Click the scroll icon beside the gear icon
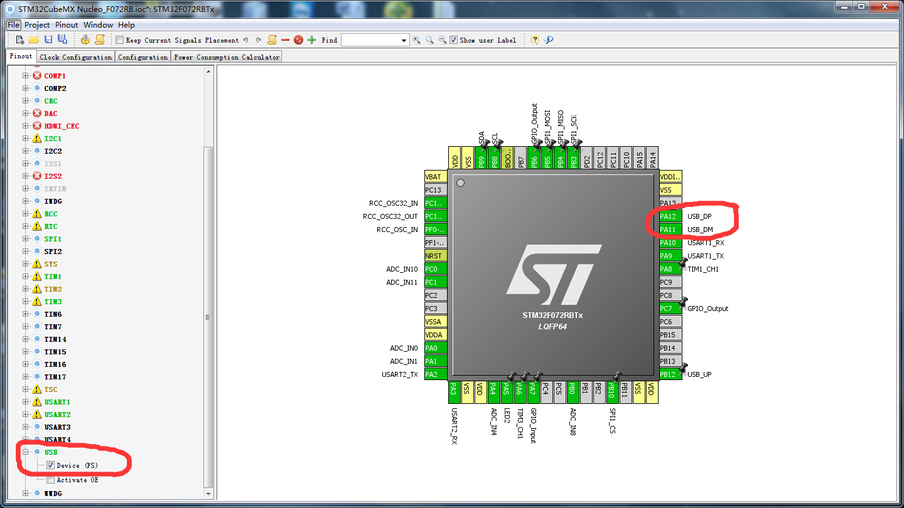 tap(99, 40)
